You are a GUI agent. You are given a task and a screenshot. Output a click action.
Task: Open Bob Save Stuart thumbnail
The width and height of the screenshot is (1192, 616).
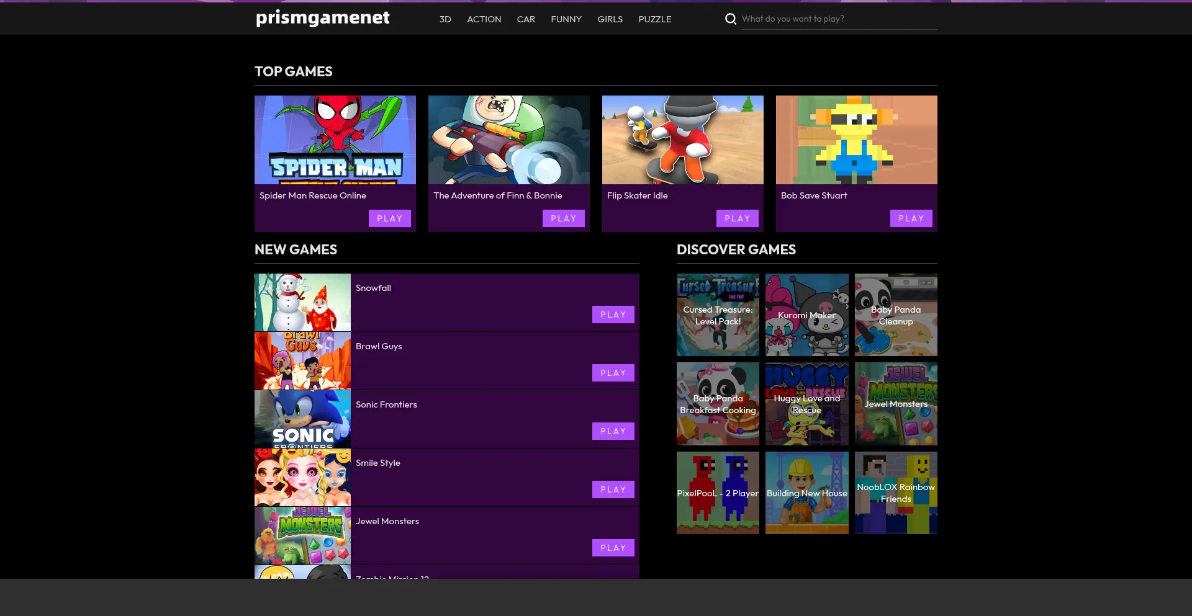pyautogui.click(x=857, y=140)
